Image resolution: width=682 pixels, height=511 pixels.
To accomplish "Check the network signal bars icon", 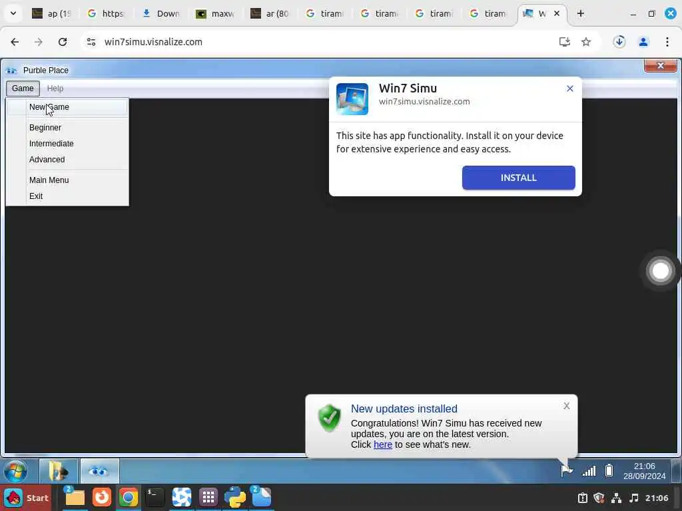I will [x=589, y=470].
